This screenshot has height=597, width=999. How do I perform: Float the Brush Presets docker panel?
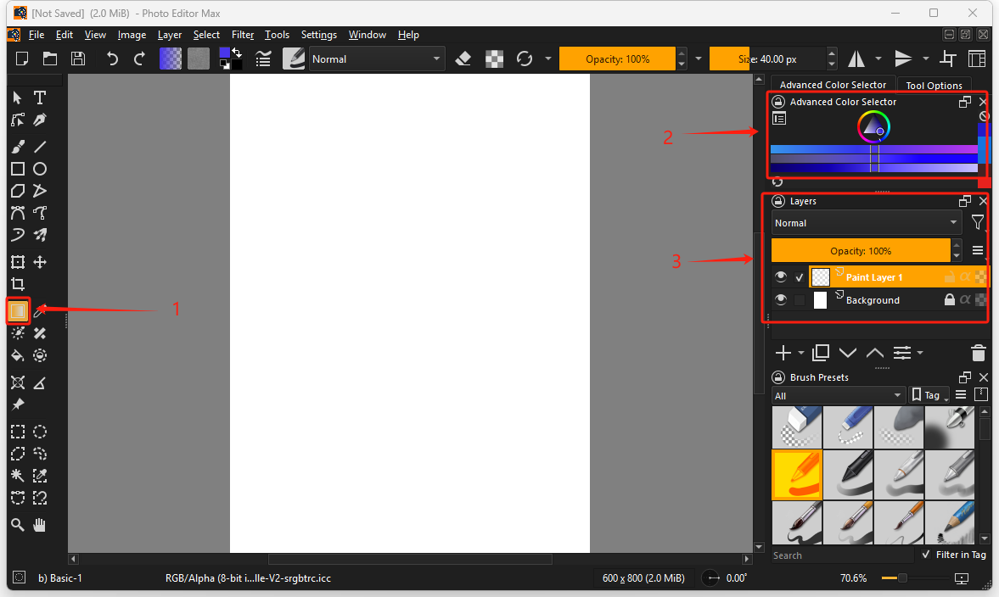tap(964, 377)
